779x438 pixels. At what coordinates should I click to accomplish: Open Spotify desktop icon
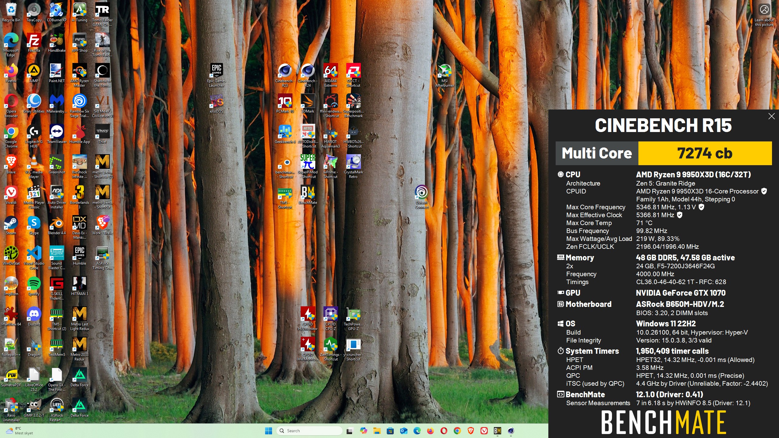34,286
